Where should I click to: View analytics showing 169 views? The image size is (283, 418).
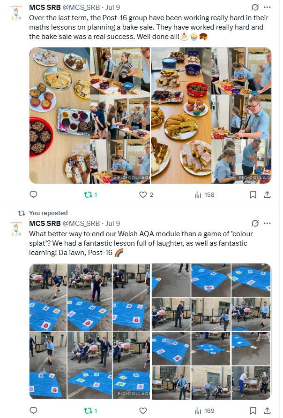pos(204,410)
